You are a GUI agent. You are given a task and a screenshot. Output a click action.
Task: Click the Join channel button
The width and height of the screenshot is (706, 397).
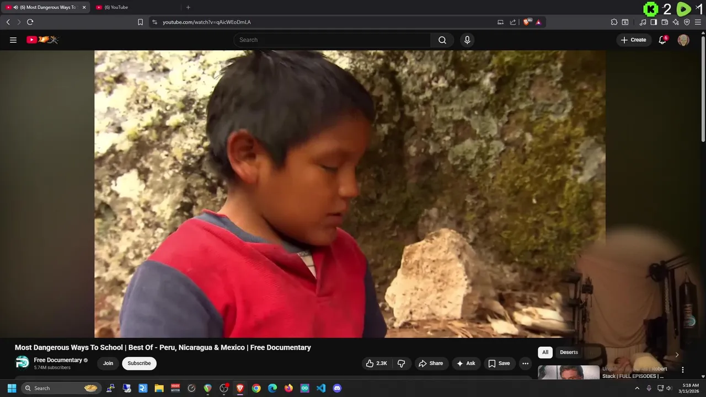(x=108, y=363)
